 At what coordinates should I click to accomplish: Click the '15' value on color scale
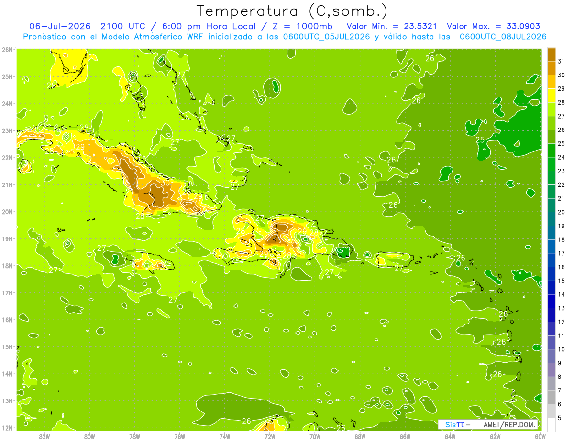coord(561,281)
